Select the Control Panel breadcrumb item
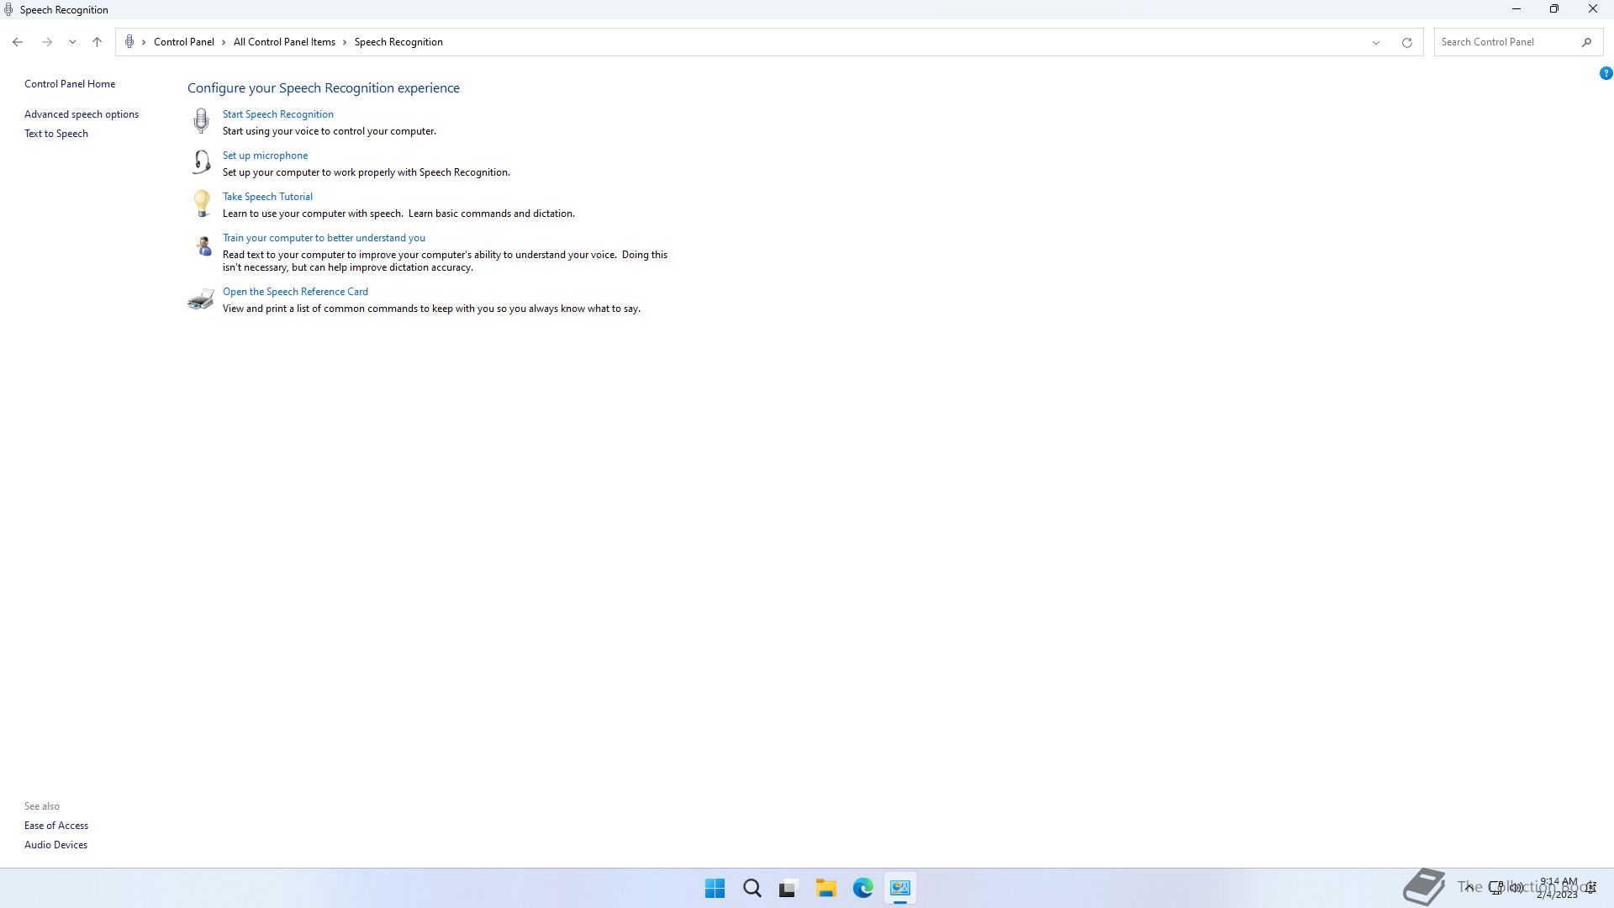Screen dimensions: 1614x908 tap(183, 42)
